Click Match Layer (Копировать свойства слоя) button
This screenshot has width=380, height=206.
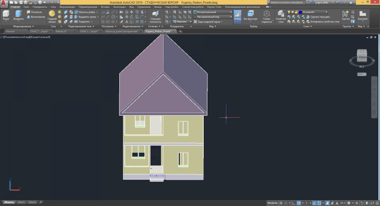click(323, 22)
